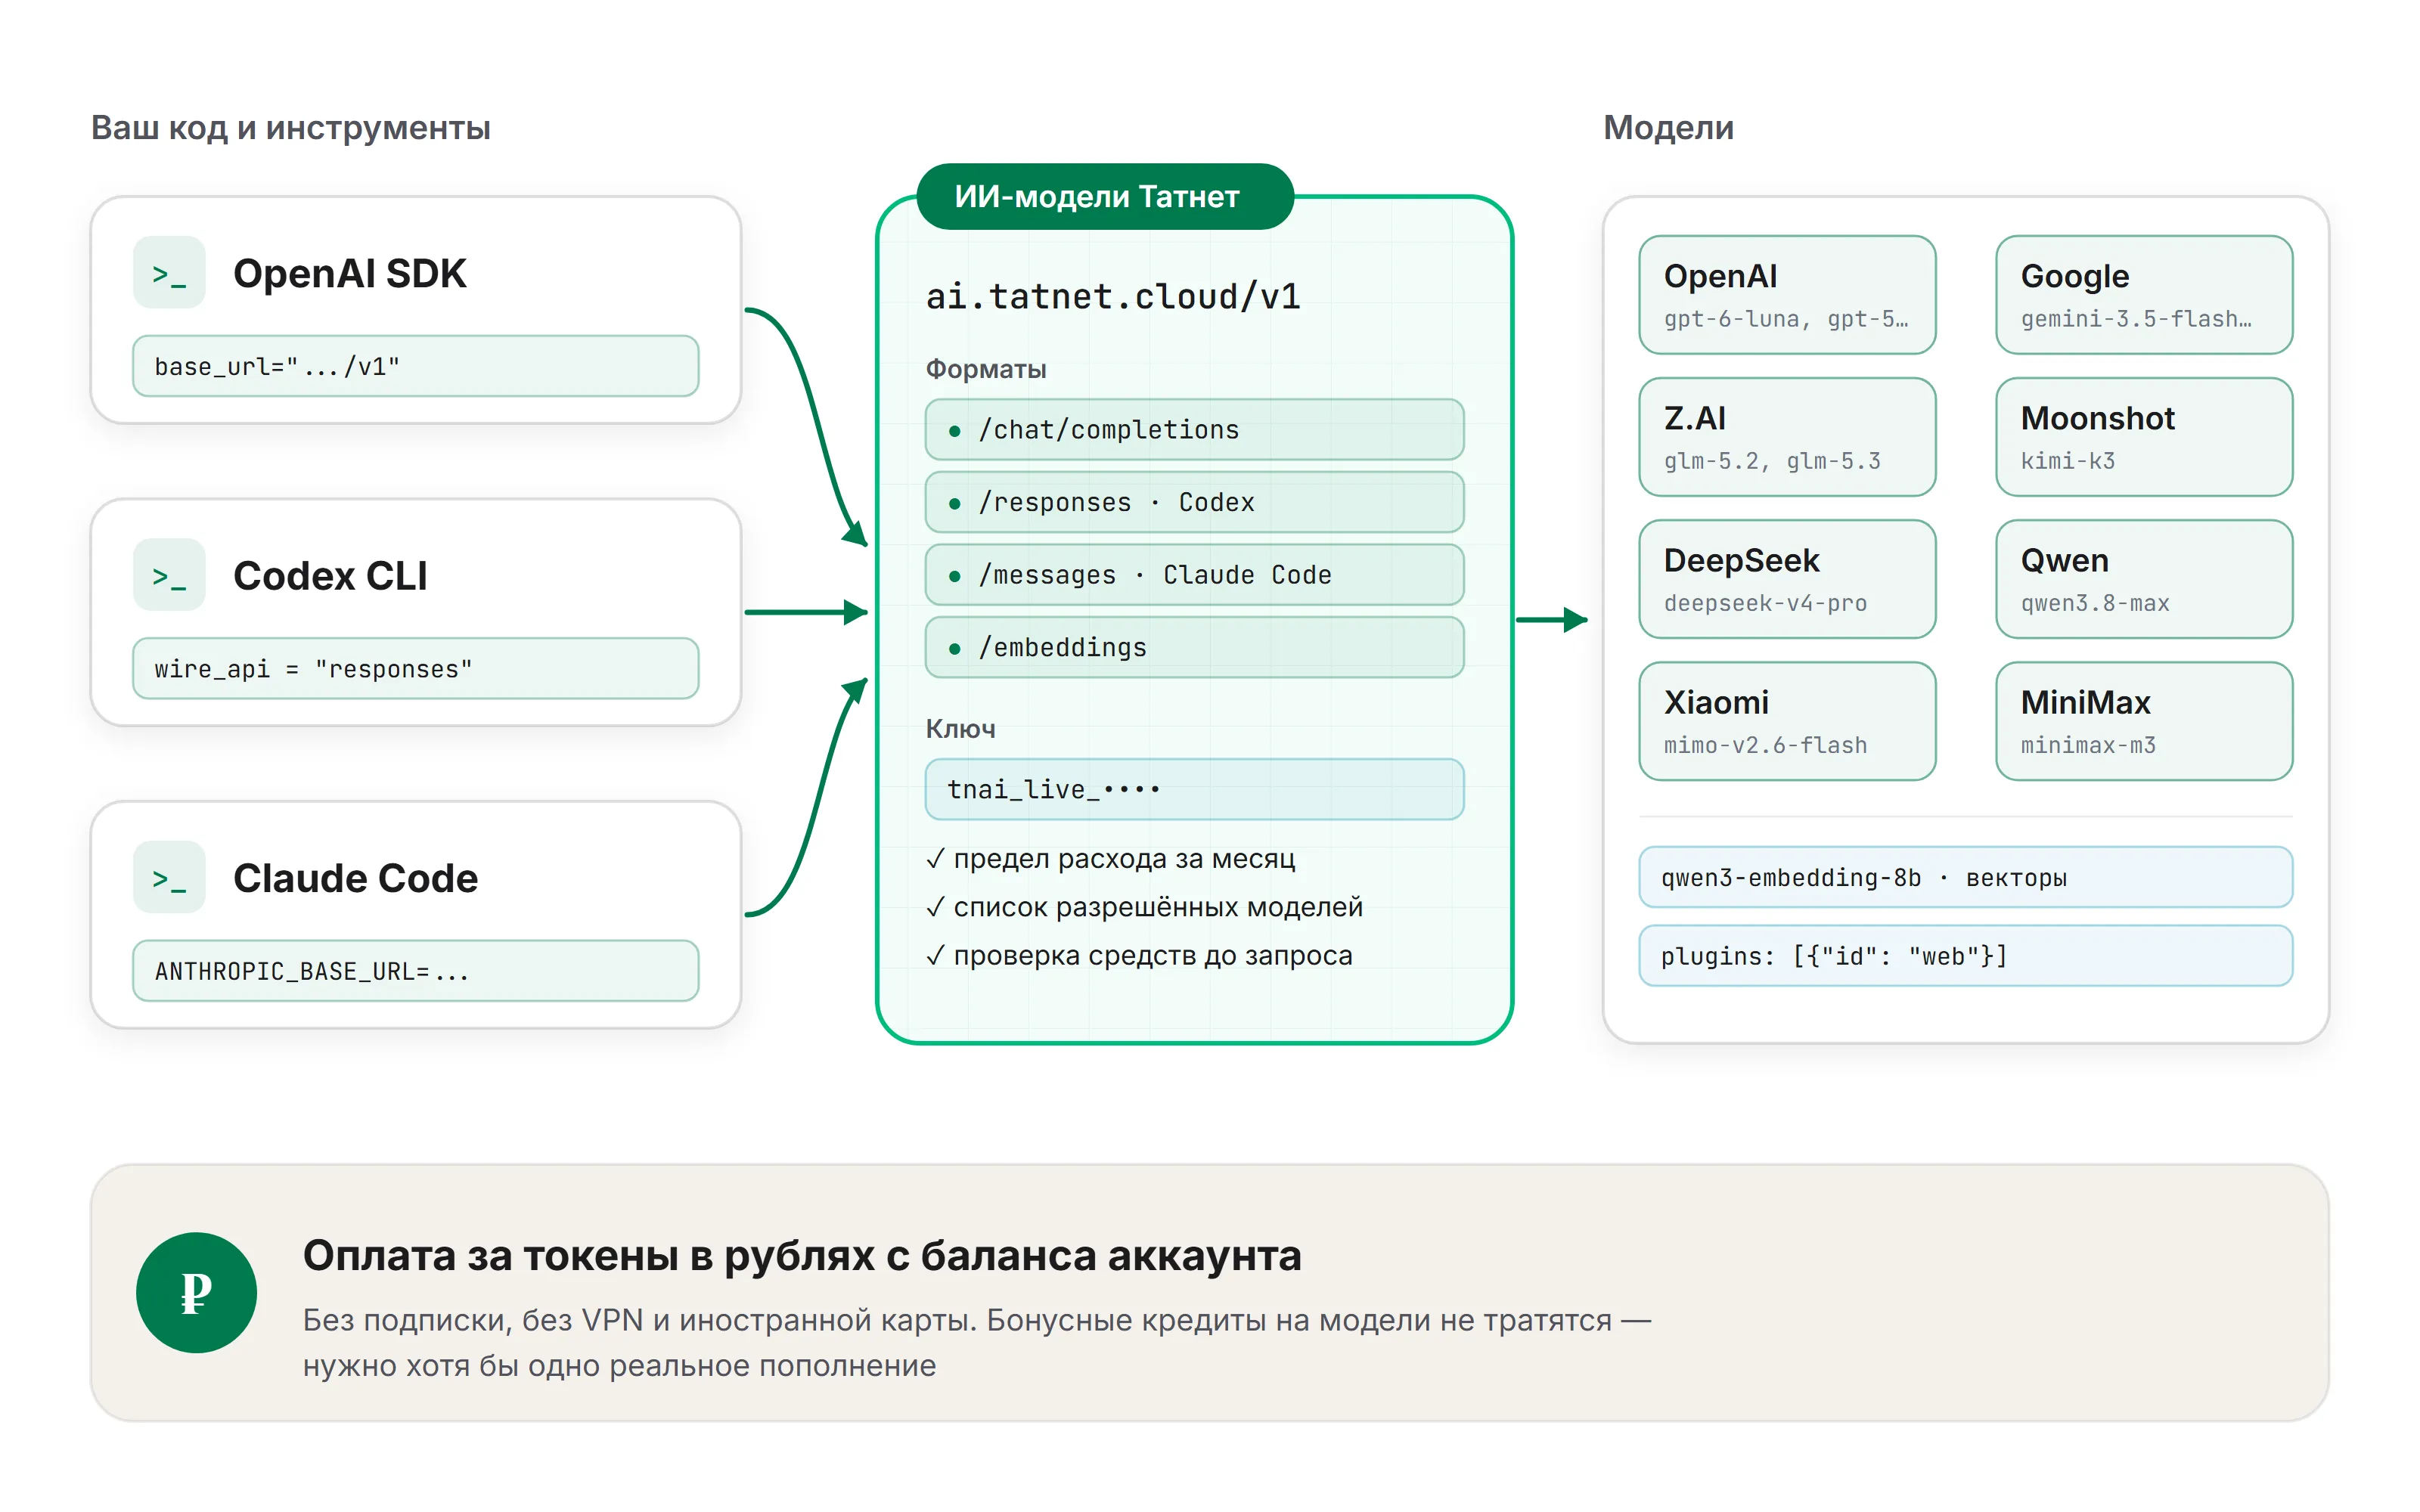Click the qwen3-embedding-8b · векторы row
This screenshot has width=2420, height=1512.
coord(1965,877)
